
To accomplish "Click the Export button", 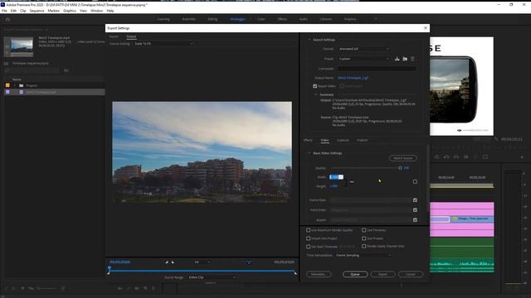I will coord(382,274).
